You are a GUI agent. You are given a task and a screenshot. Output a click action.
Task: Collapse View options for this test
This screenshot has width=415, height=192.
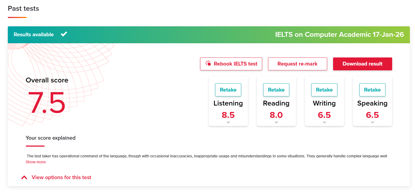[x=61, y=177]
